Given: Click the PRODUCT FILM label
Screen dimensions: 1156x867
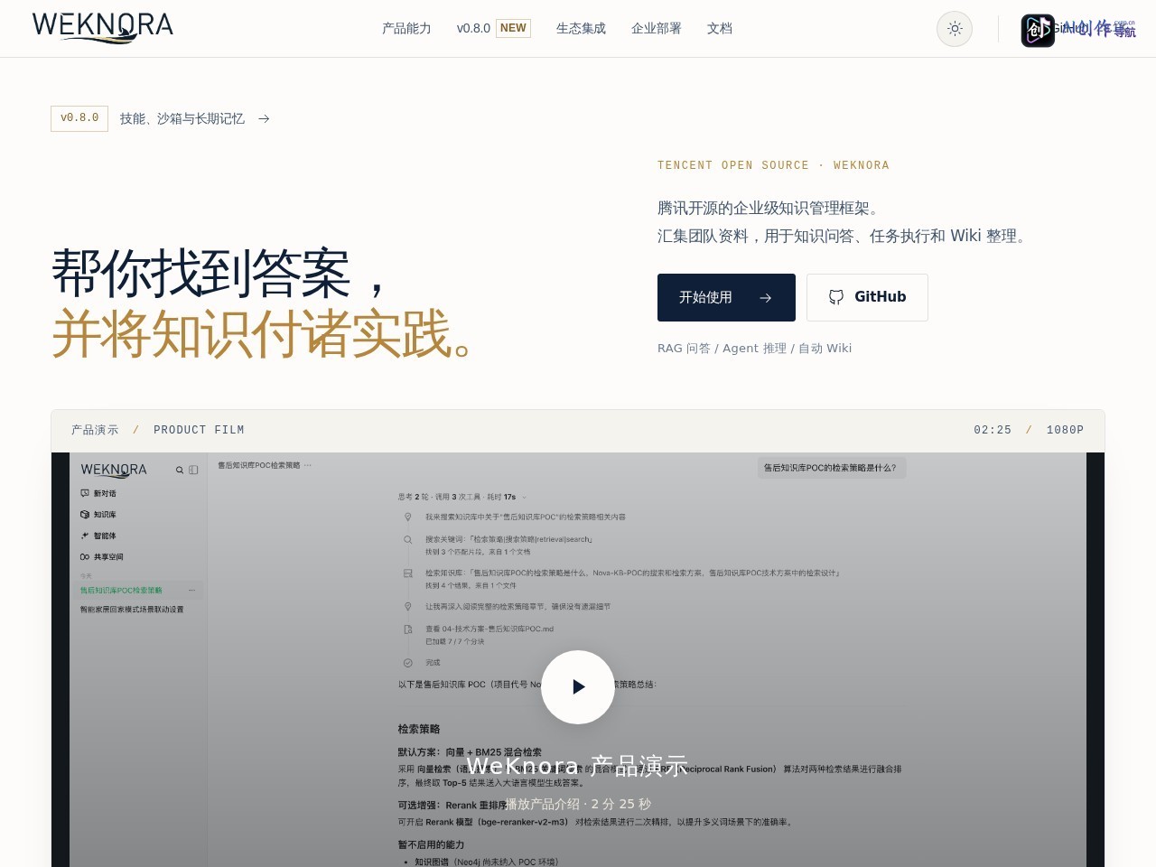Looking at the screenshot, I should pos(199,430).
